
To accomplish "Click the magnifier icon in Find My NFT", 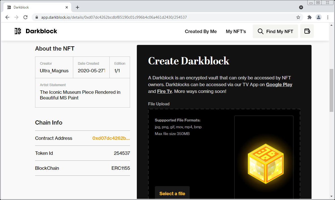I will pyautogui.click(x=260, y=31).
